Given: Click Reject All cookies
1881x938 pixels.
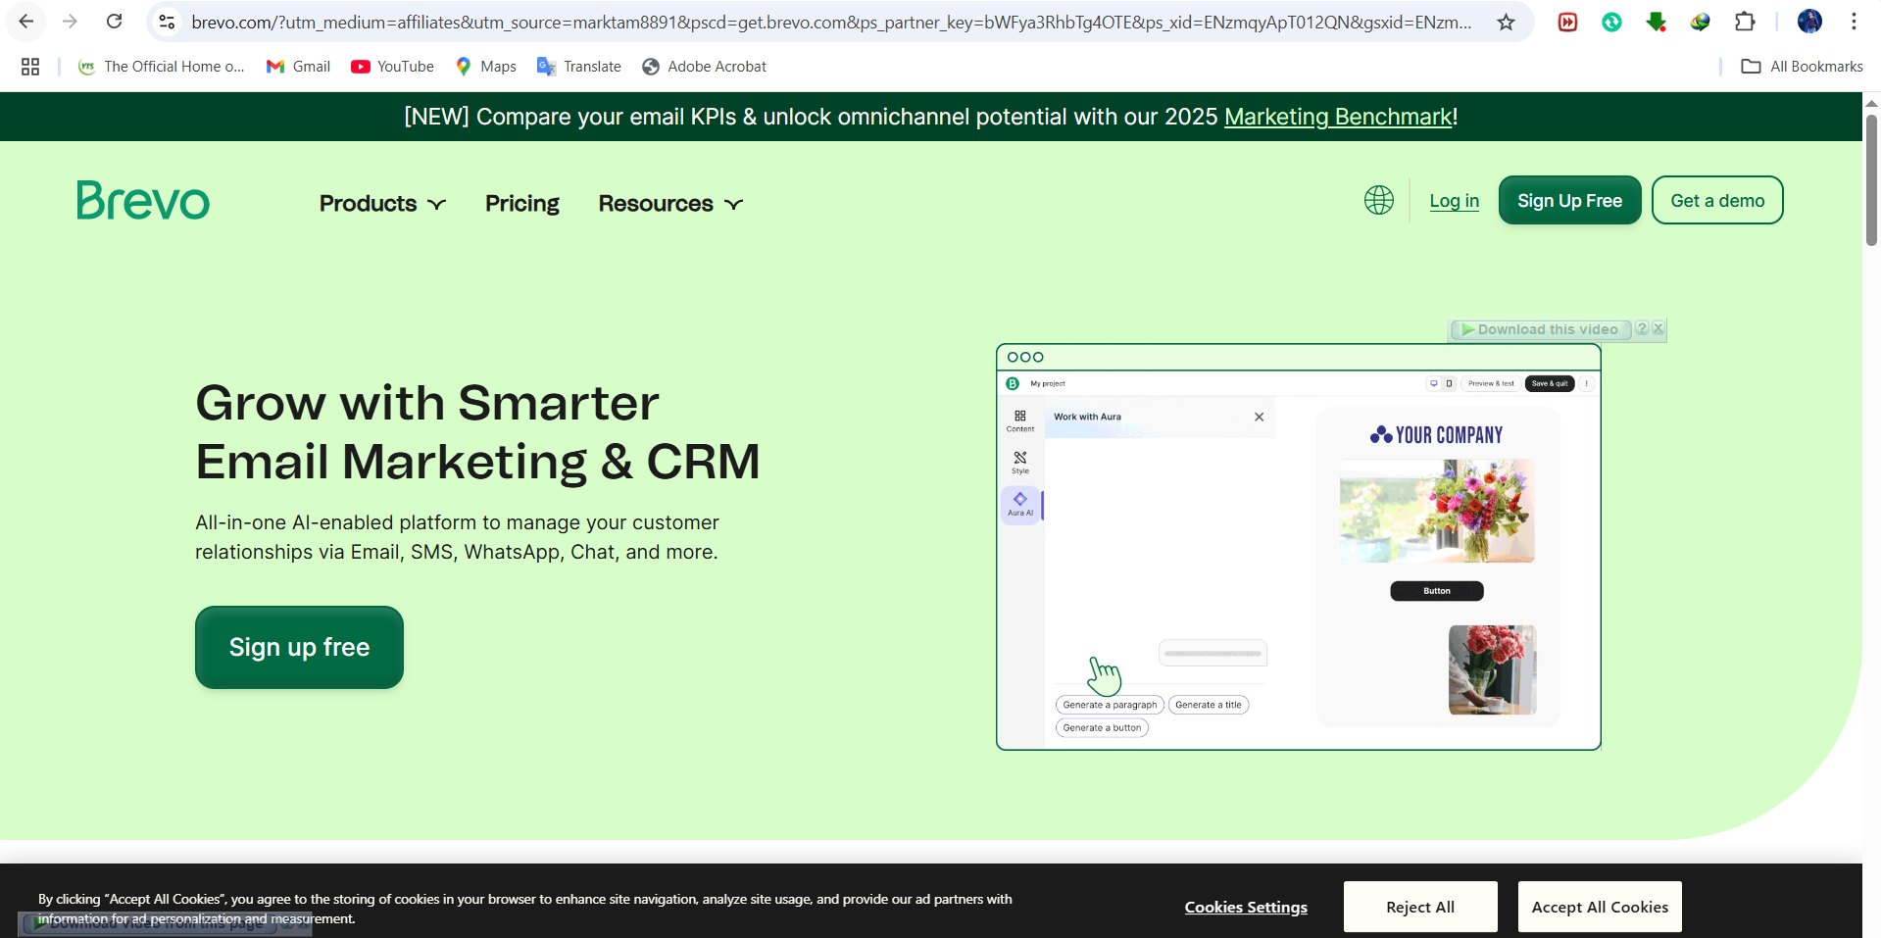Looking at the screenshot, I should tap(1420, 907).
